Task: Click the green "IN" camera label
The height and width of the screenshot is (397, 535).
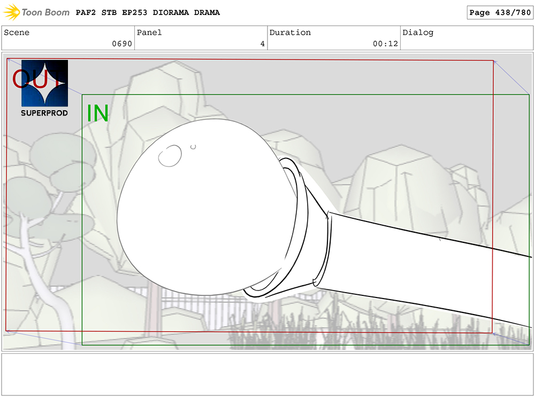Action: click(x=97, y=113)
